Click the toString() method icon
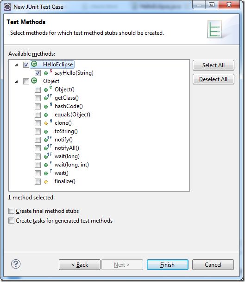The width and height of the screenshot is (245, 282). pos(46,132)
